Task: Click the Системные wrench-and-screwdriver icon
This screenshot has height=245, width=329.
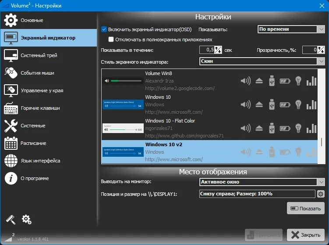Action: point(11,126)
